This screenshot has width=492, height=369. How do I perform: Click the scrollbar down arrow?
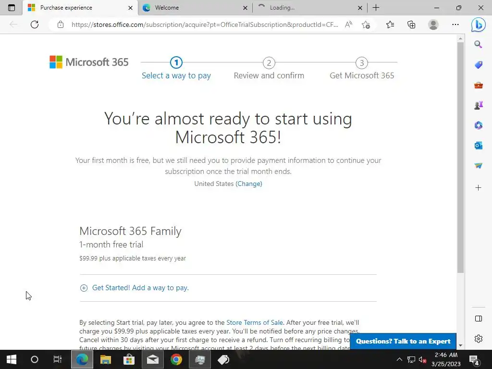pos(460,345)
